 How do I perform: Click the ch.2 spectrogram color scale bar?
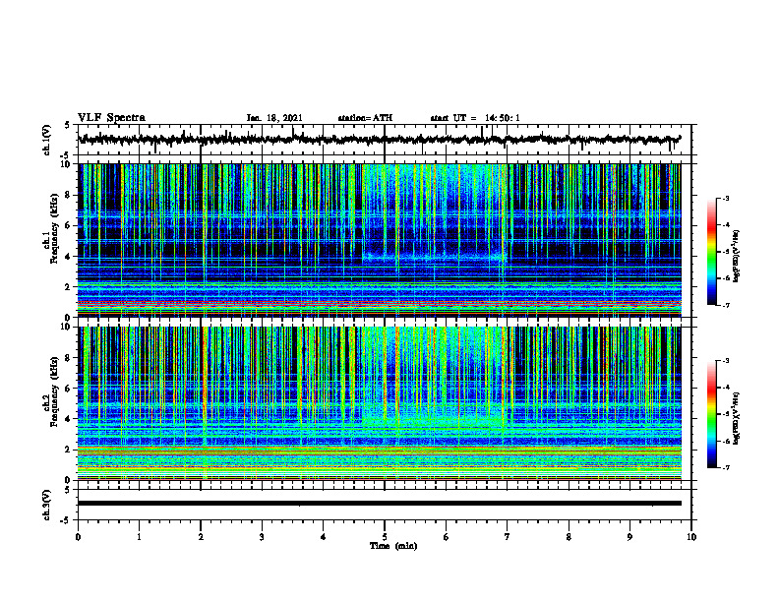coord(712,414)
